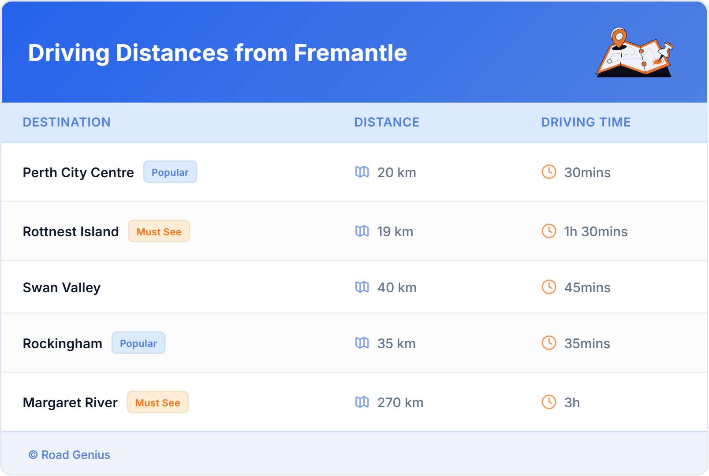Select the clock icon next to 30mins

[549, 172]
